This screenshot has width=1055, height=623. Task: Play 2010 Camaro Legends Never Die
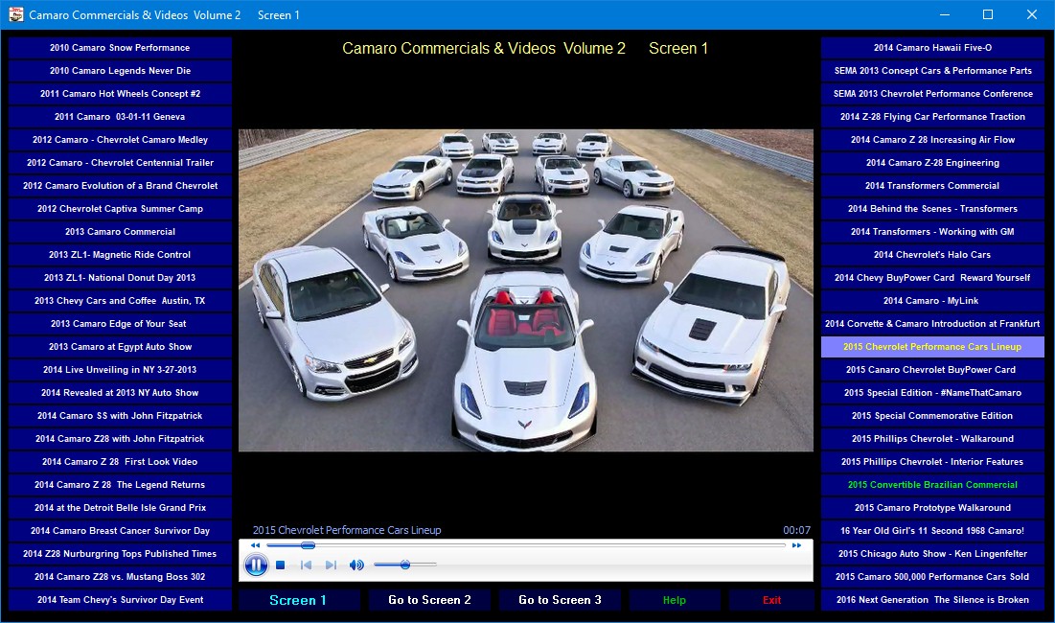[120, 71]
